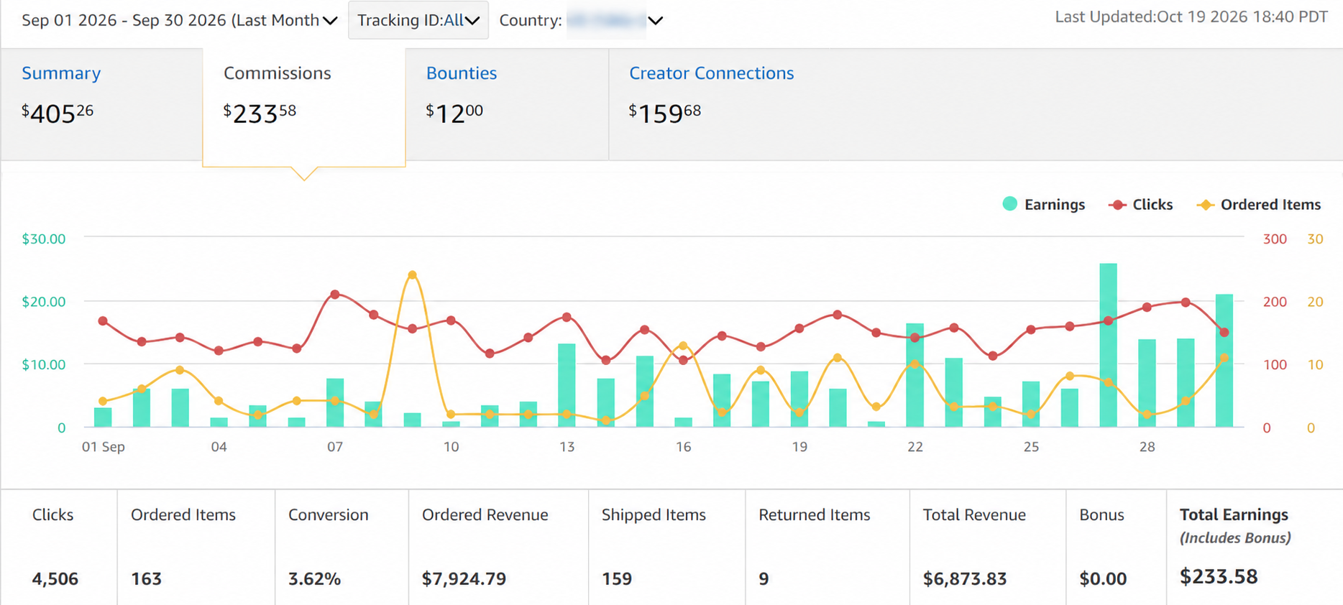The image size is (1343, 605).
Task: Click the Shipped Items value 159
Action: tap(617, 579)
